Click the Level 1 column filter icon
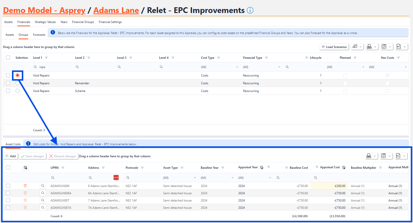Viewport: 413px width, 223px height. [46, 58]
